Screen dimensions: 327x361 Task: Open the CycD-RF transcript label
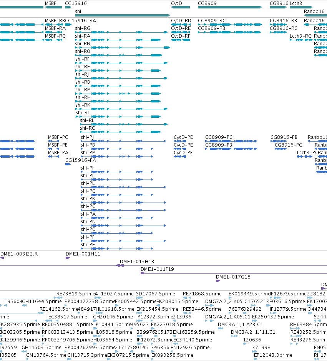pyautogui.click(x=181, y=36)
